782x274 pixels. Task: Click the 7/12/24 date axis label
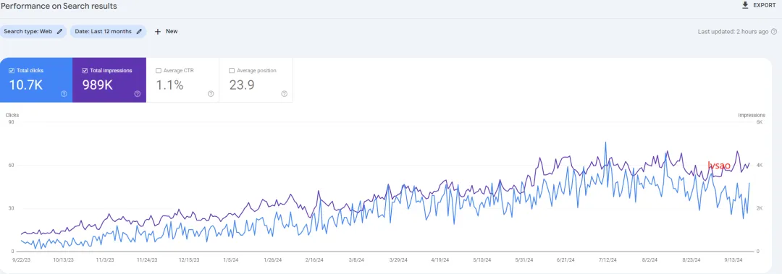(x=608, y=260)
